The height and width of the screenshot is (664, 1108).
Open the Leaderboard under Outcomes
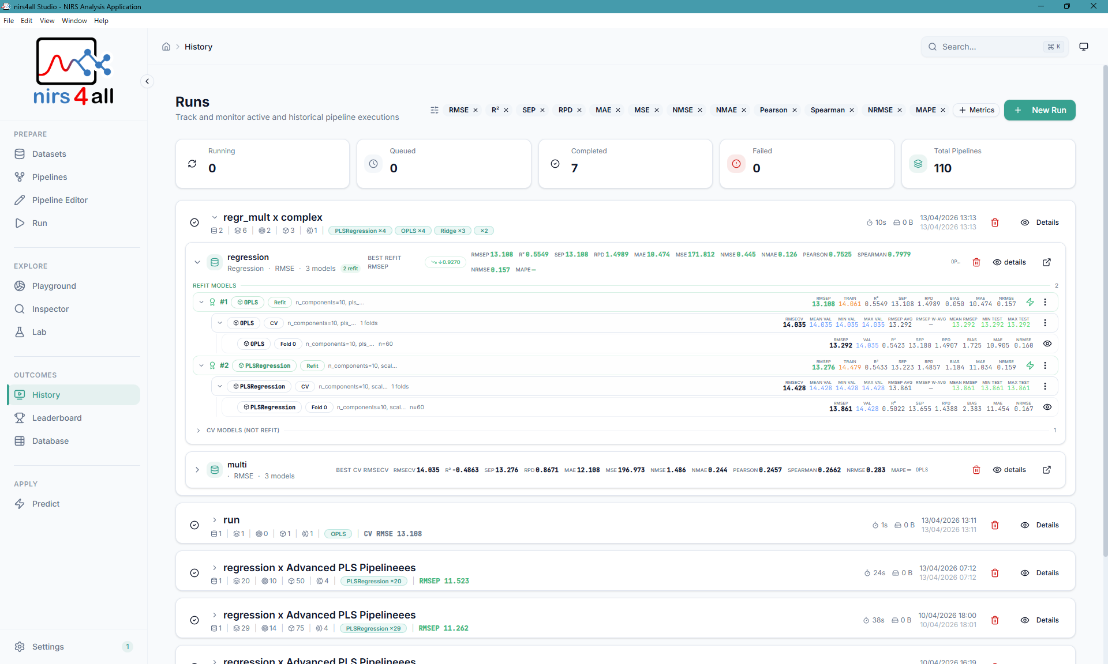click(x=55, y=417)
